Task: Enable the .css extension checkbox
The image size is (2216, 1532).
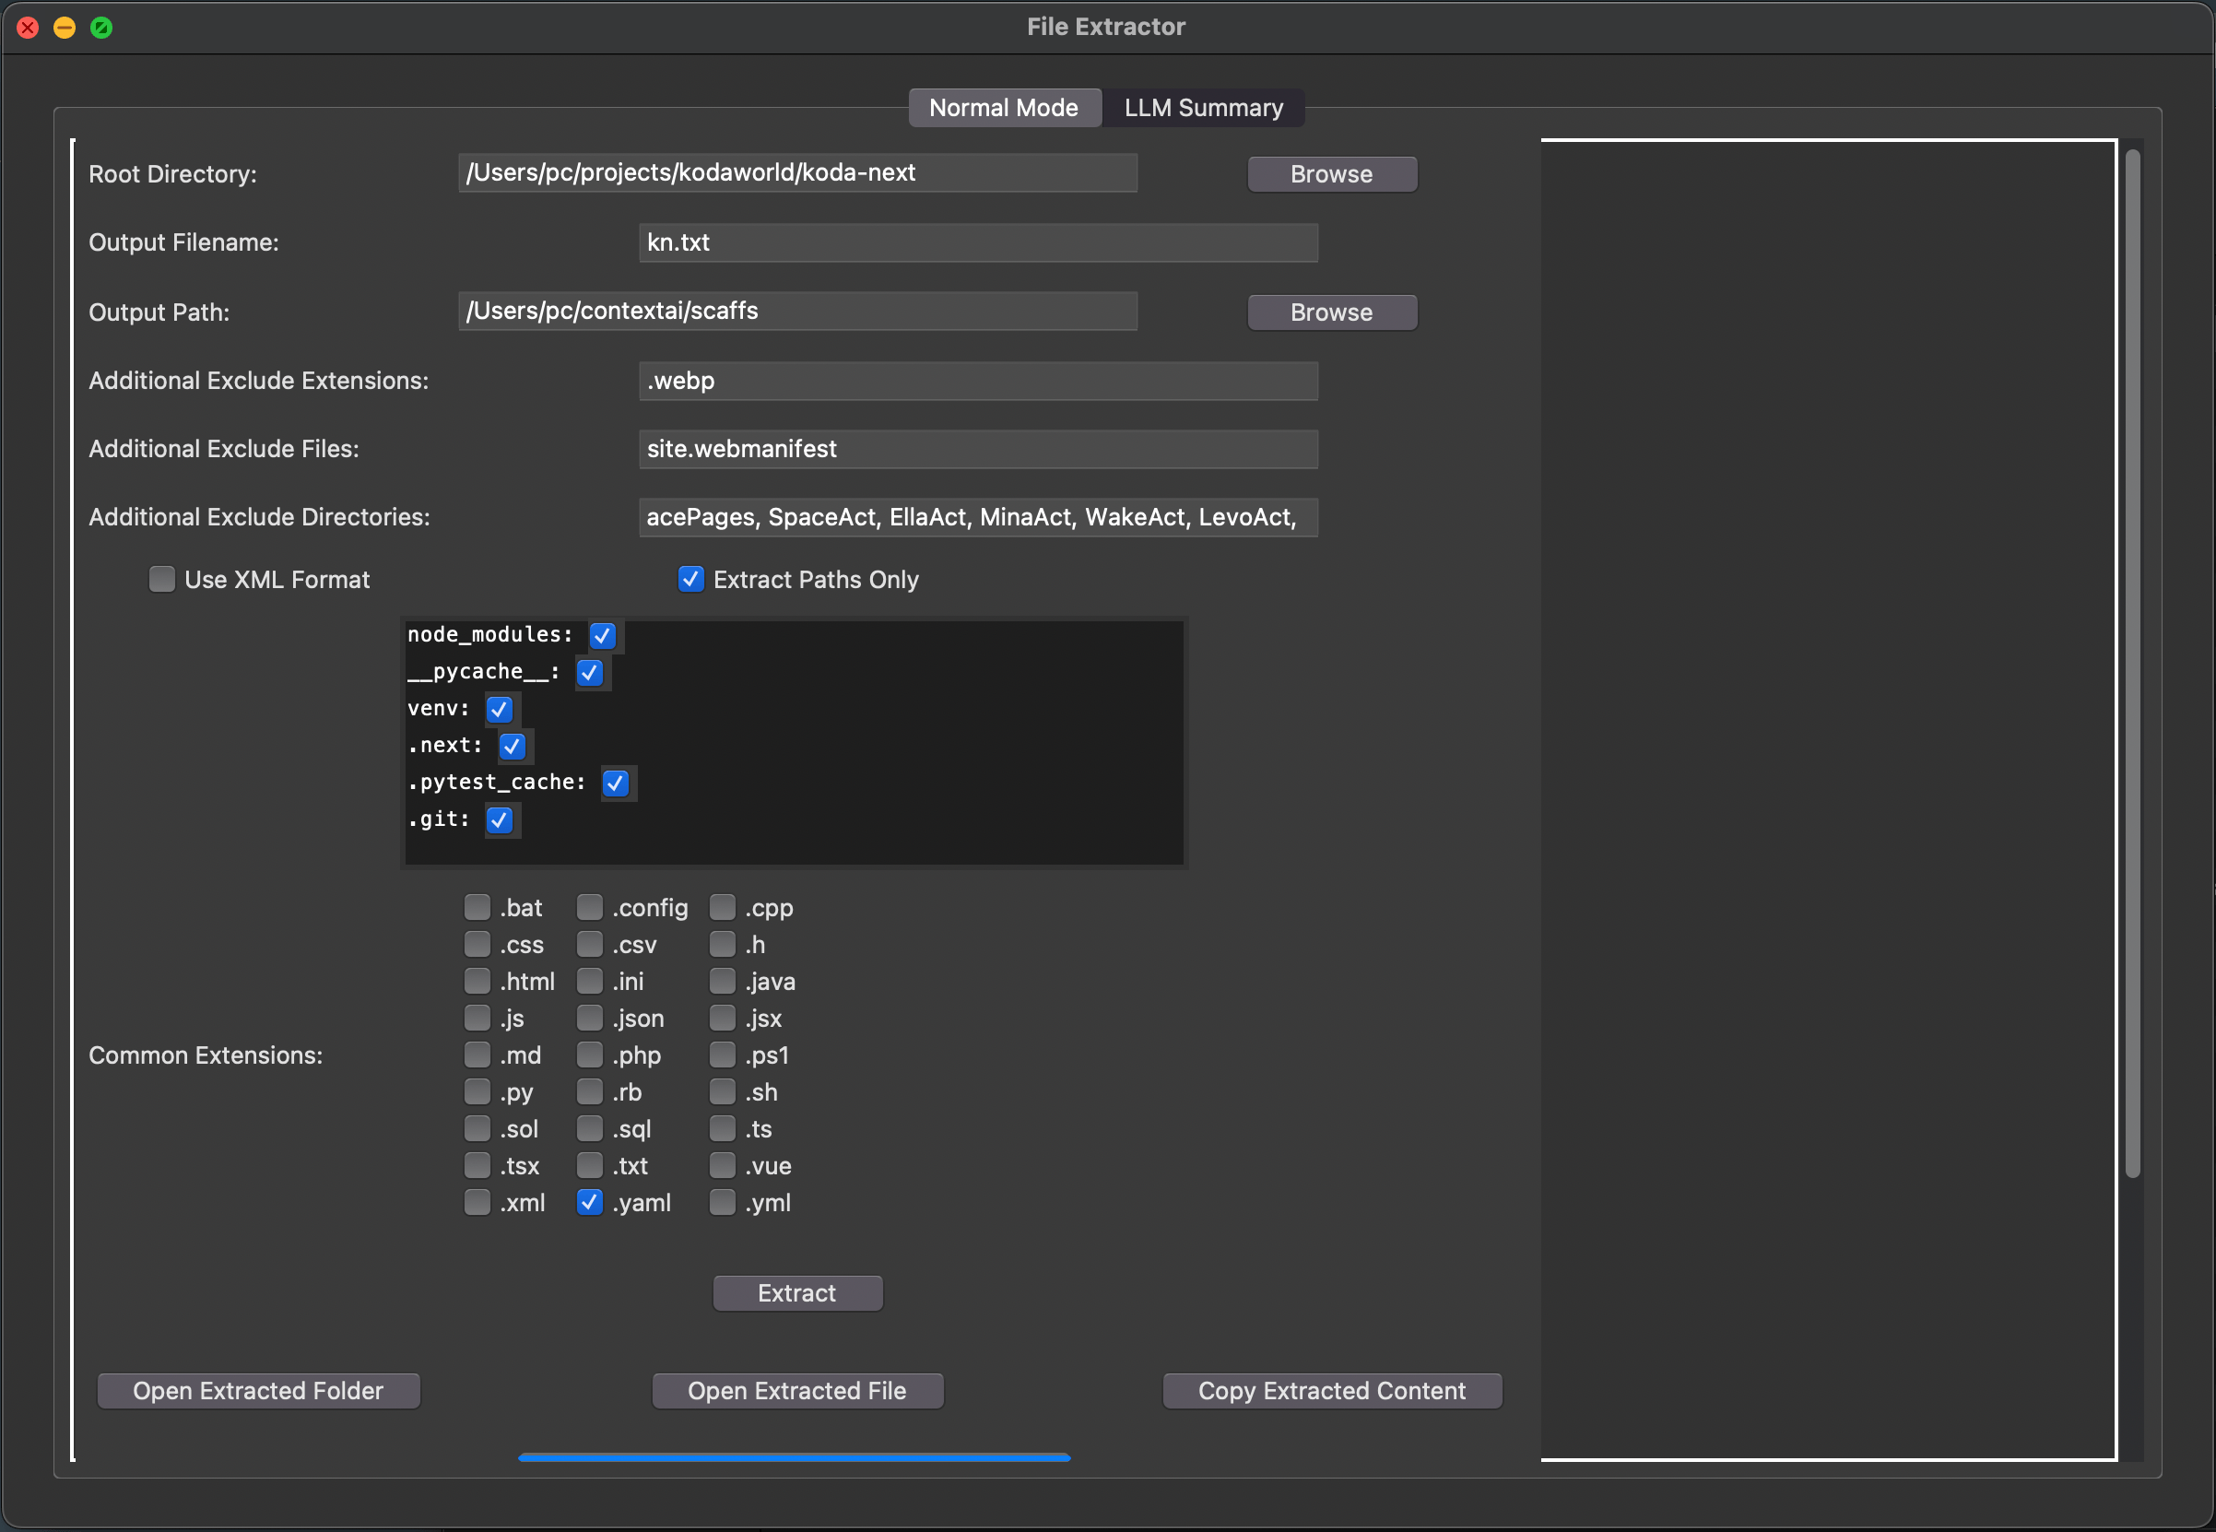Action: tap(477, 945)
